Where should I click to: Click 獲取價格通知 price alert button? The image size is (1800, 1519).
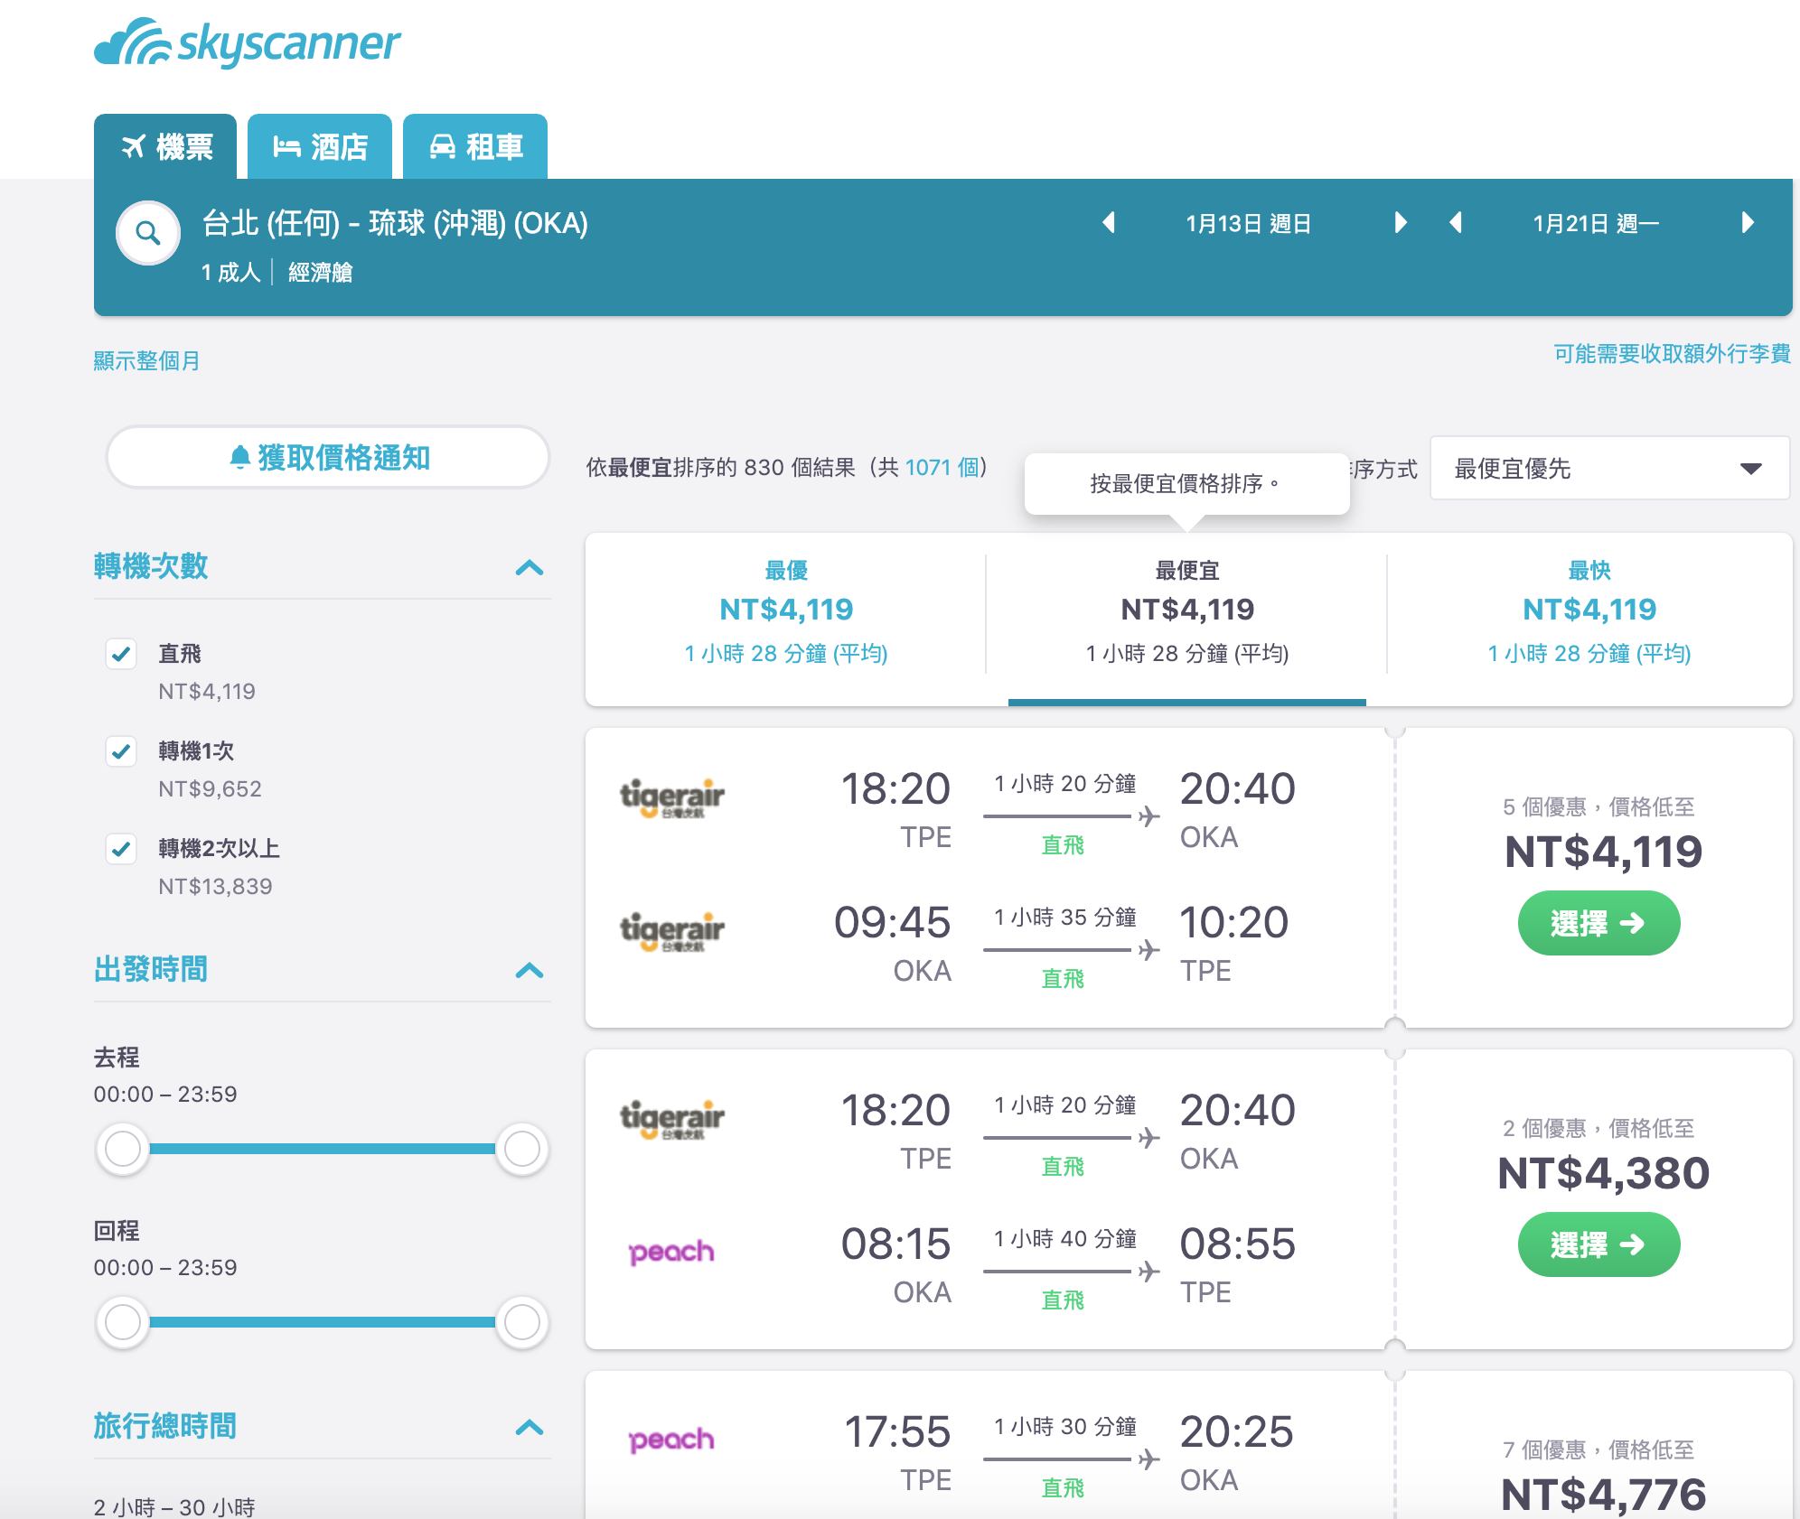[328, 458]
